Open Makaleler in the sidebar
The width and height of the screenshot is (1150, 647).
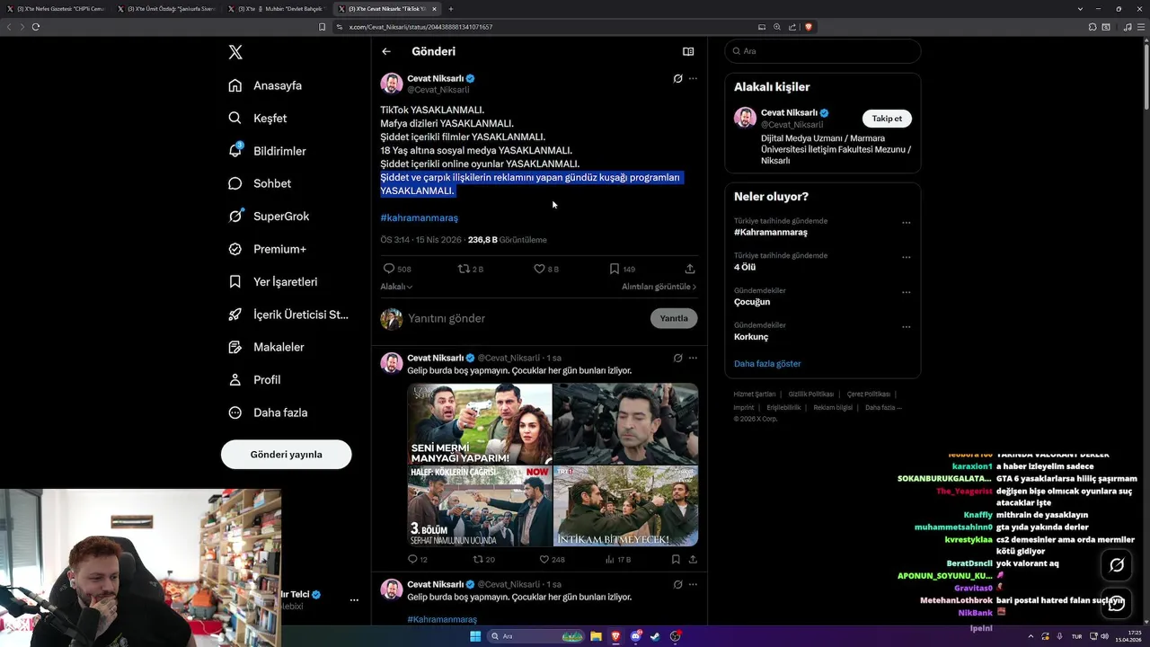tap(266, 347)
